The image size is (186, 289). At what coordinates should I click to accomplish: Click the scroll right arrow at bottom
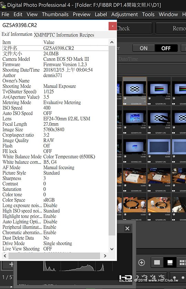click(x=105, y=256)
